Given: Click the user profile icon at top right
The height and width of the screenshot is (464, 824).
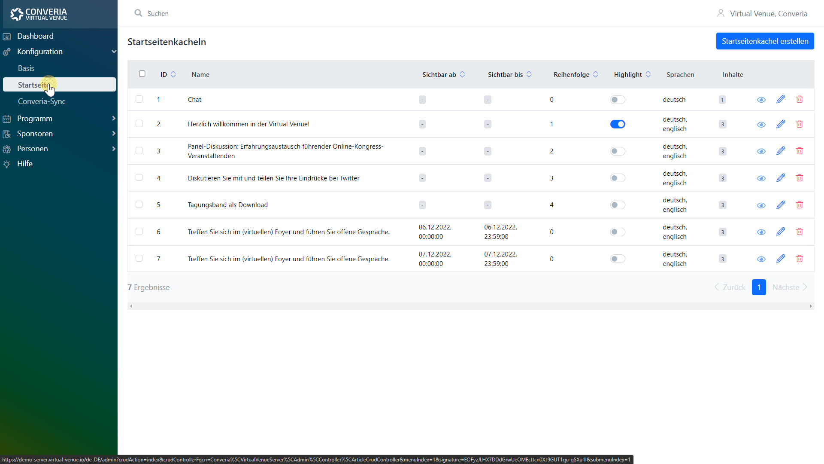Looking at the screenshot, I should click(x=721, y=13).
